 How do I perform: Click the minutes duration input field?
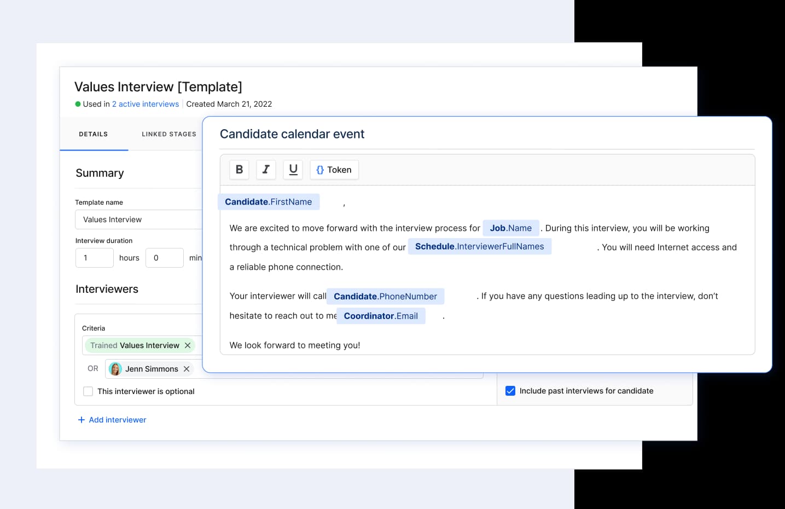pos(164,257)
